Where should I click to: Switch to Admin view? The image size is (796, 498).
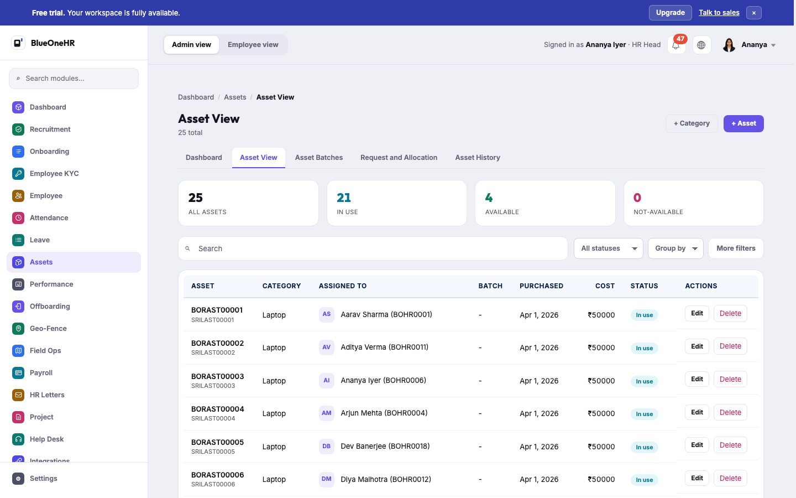point(191,45)
